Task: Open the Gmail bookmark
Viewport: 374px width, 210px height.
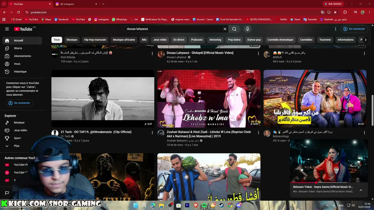Action: click(x=16, y=20)
